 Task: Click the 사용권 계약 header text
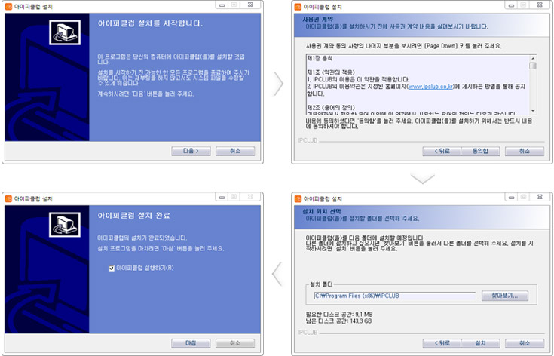coord(317,20)
